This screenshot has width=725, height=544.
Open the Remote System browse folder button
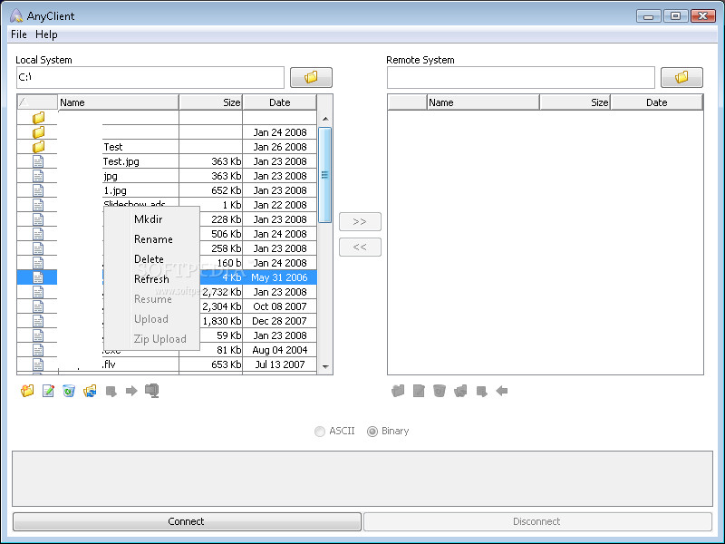(x=681, y=77)
